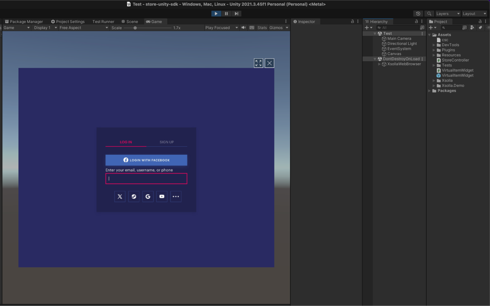Open the Unity global search icon
Screen dimensions: 490x306
tap(429, 13)
